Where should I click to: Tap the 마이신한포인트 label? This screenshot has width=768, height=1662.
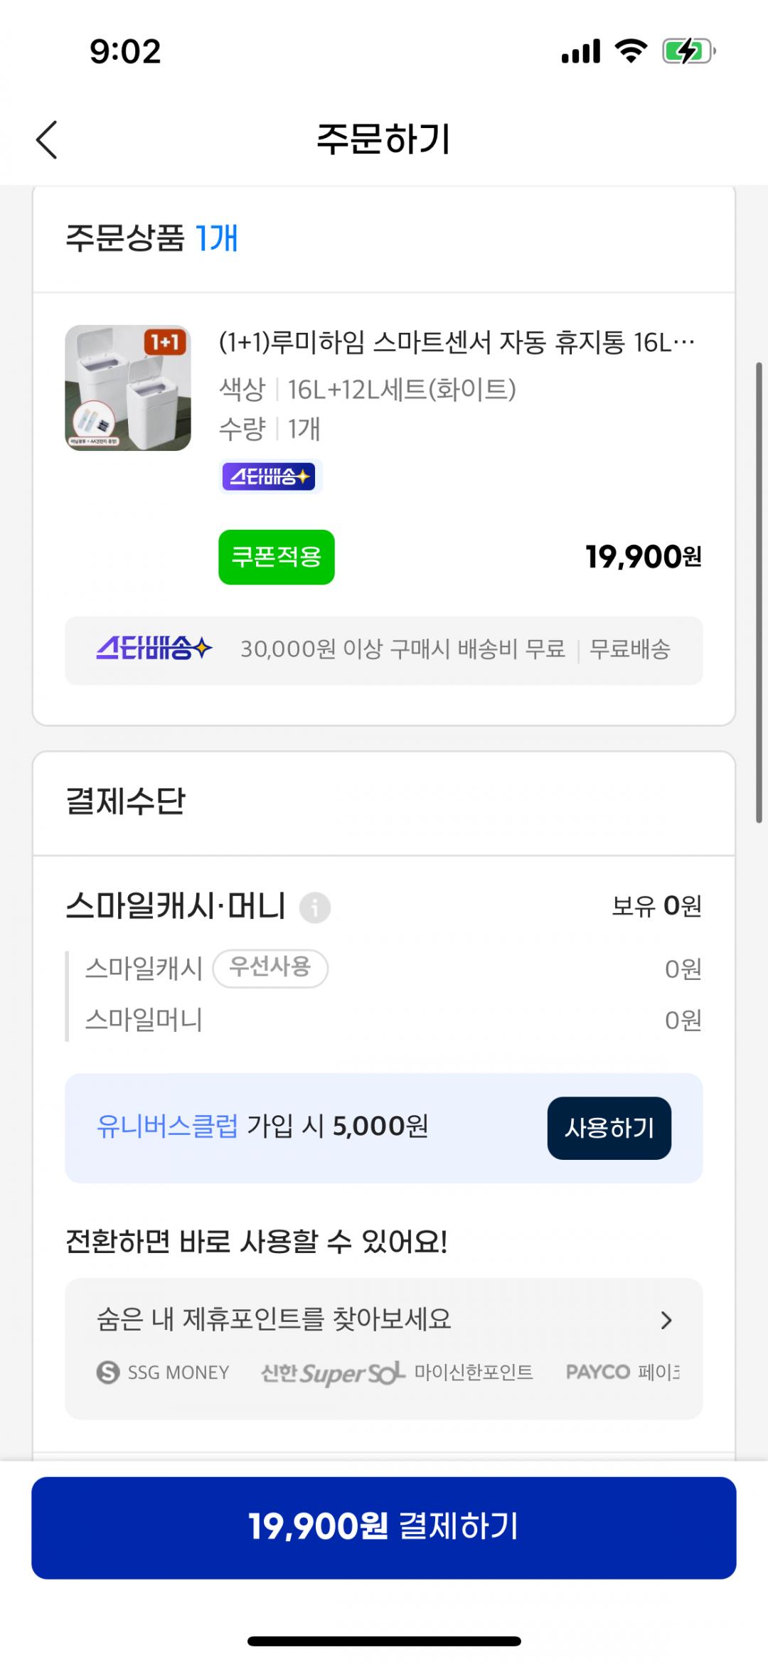coord(474,1372)
